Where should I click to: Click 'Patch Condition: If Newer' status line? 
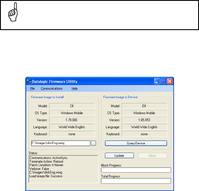click(46, 165)
